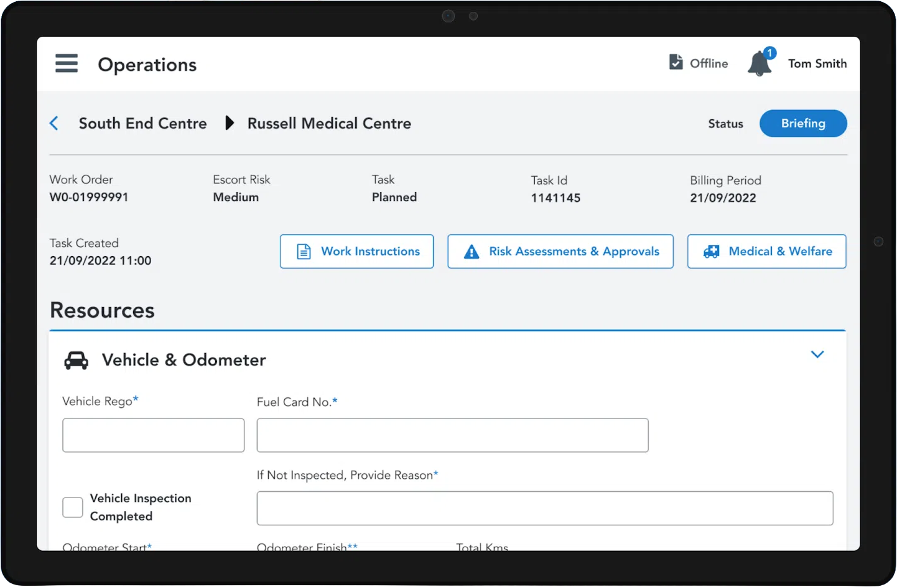Click the ambulance icon in Medical & Welfare
Screen dimensions: 897x587
pyautogui.click(x=711, y=251)
